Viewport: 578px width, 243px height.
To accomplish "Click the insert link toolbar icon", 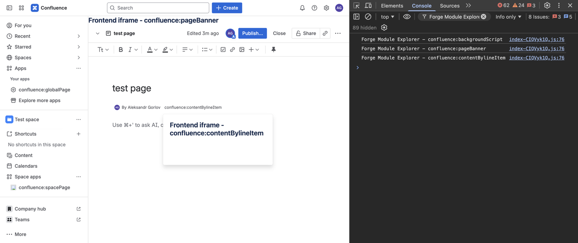I will [x=232, y=49].
